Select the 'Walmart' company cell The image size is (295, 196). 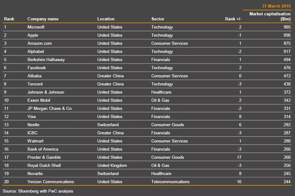pyautogui.click(x=35, y=141)
